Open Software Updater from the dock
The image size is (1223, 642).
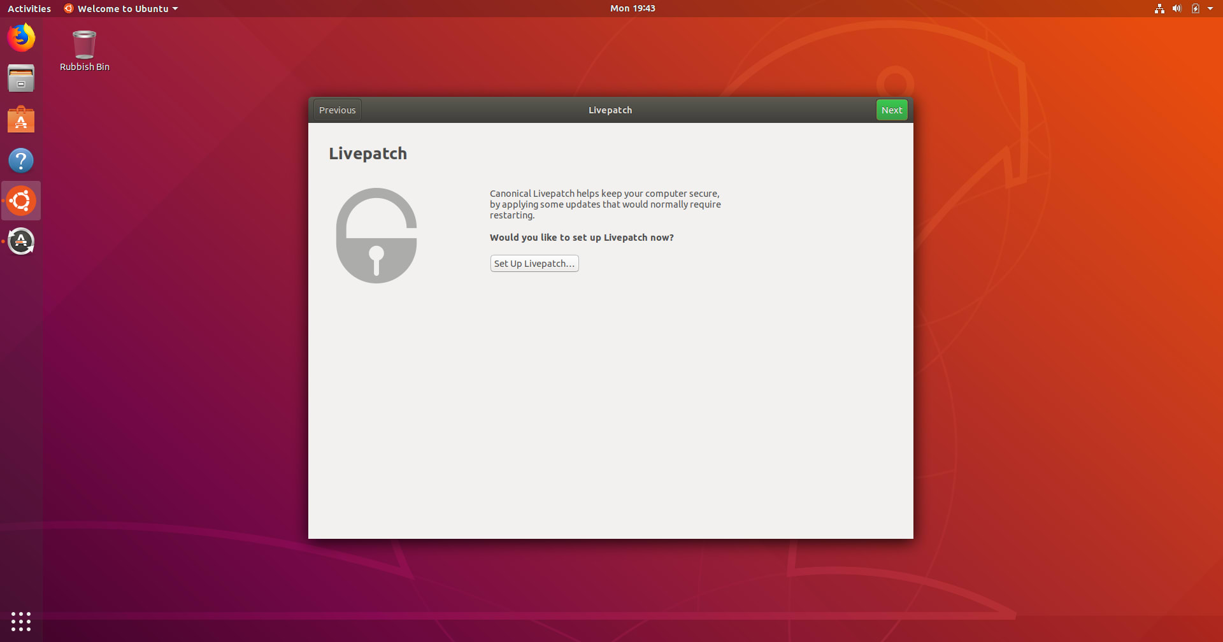point(21,241)
